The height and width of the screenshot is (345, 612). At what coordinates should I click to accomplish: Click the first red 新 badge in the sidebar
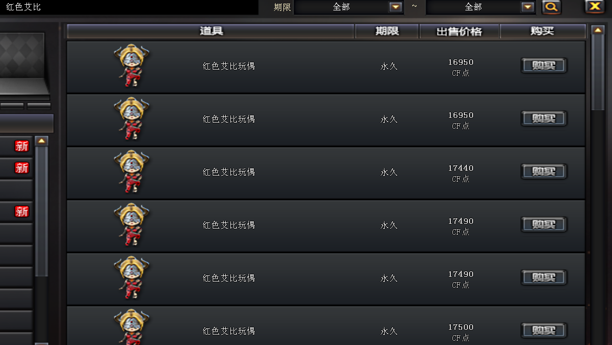coord(21,146)
